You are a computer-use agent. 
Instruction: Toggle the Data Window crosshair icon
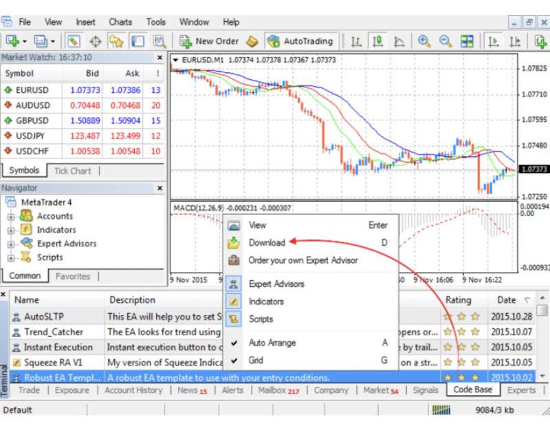(x=95, y=41)
